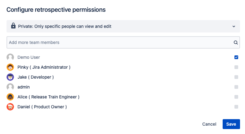
Task: Check Daniel's Product Owner checkbox
Action: point(236,107)
